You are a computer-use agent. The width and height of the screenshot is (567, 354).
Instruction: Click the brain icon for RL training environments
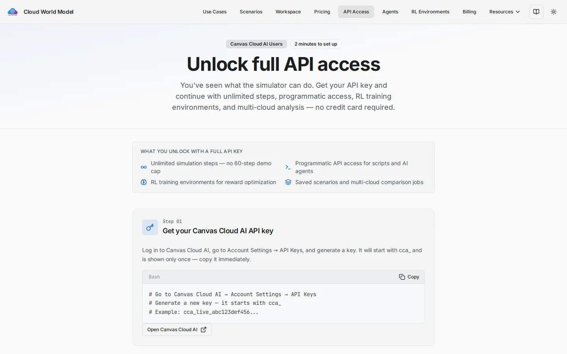pos(144,182)
